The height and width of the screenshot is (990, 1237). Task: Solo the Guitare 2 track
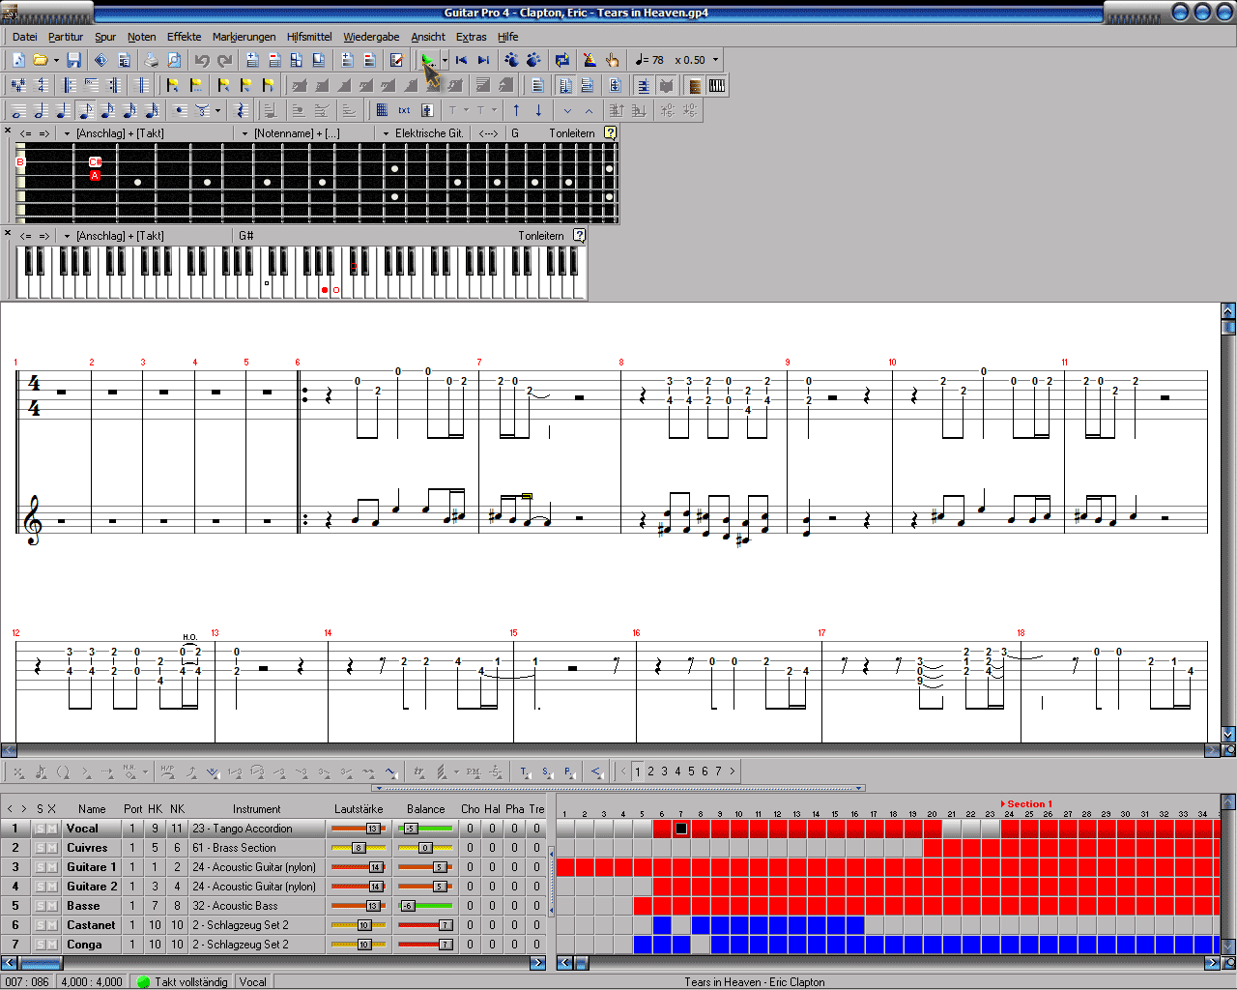click(x=41, y=887)
